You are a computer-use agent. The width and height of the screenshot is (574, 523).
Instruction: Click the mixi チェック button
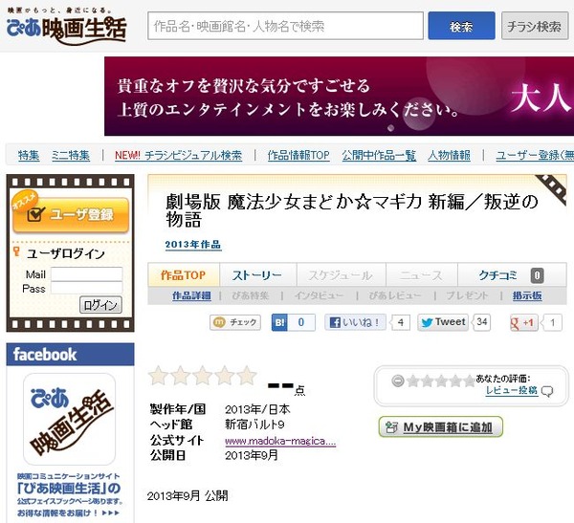click(235, 322)
